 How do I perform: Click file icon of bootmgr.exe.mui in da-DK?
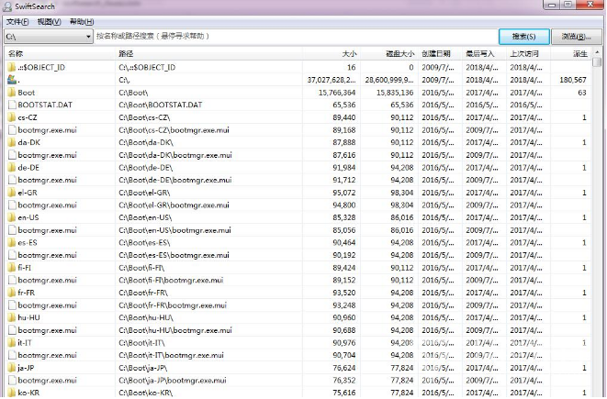12,155
